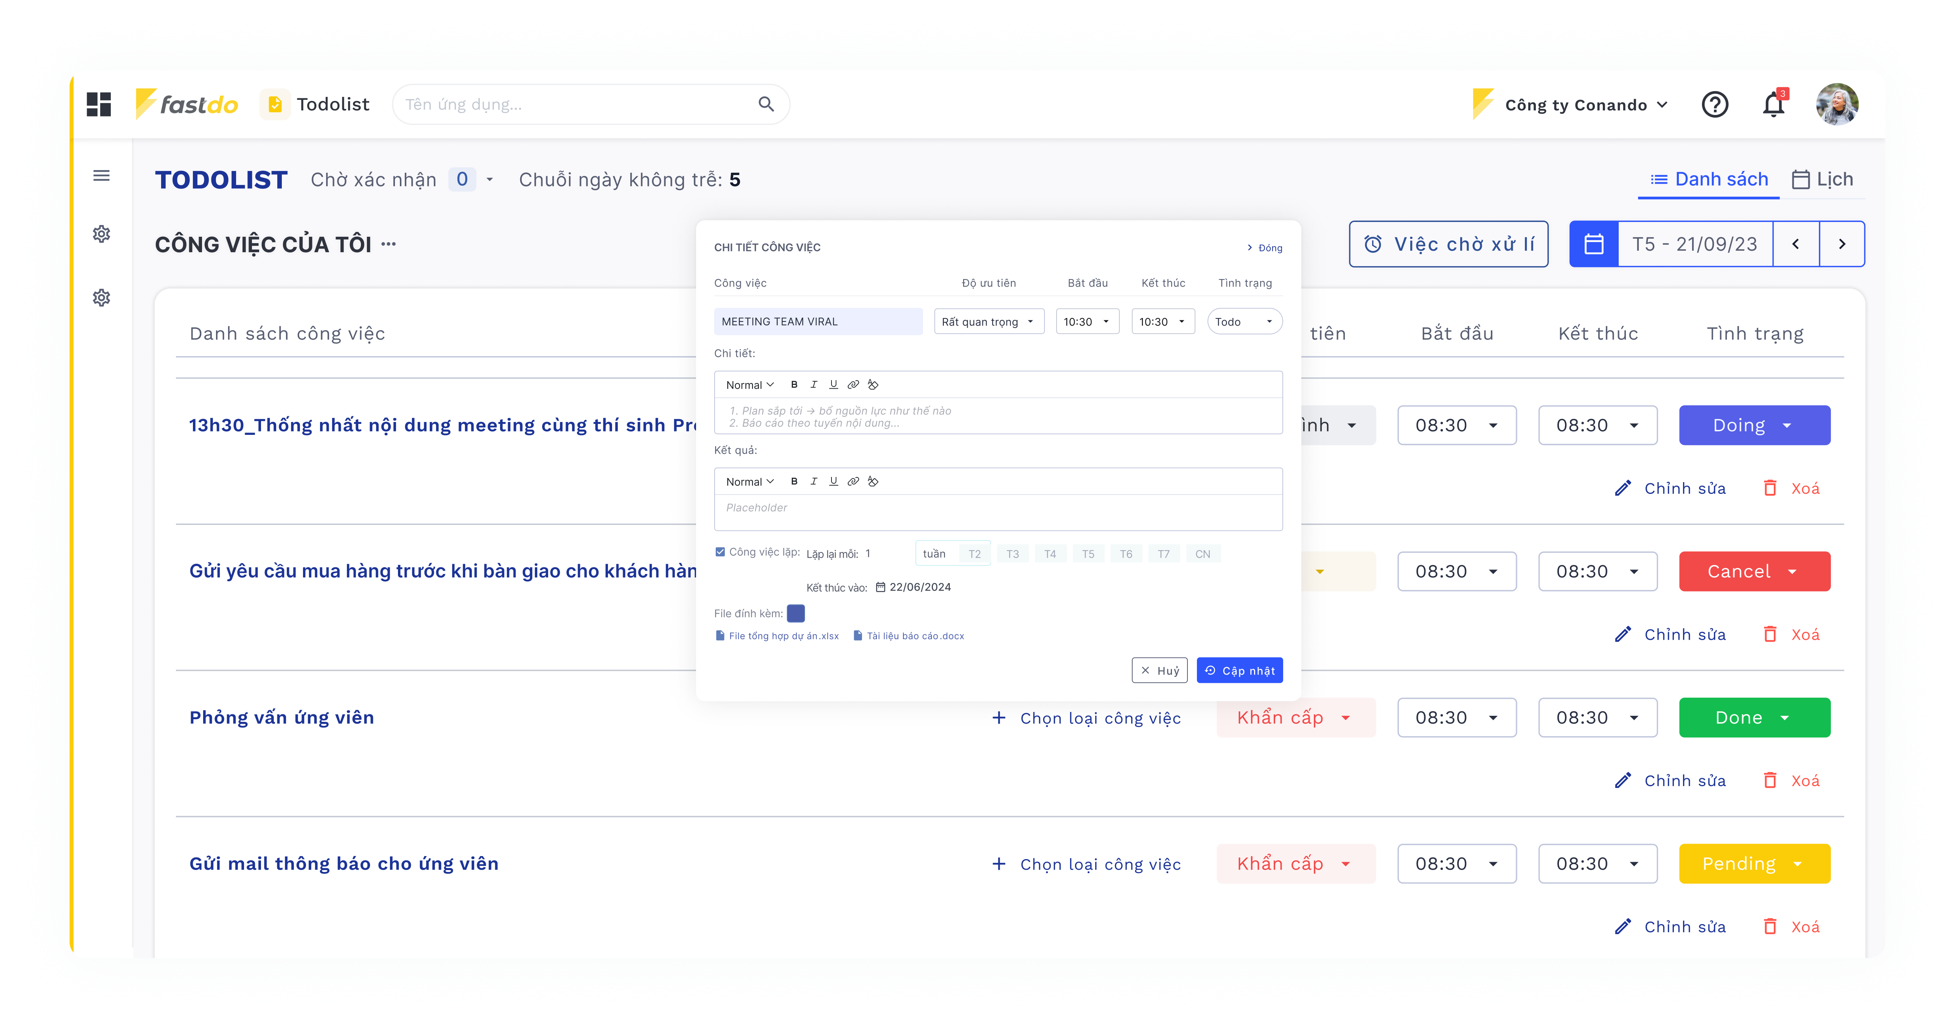Go to next day arrow
The width and height of the screenshot is (1955, 1027).
point(1842,244)
